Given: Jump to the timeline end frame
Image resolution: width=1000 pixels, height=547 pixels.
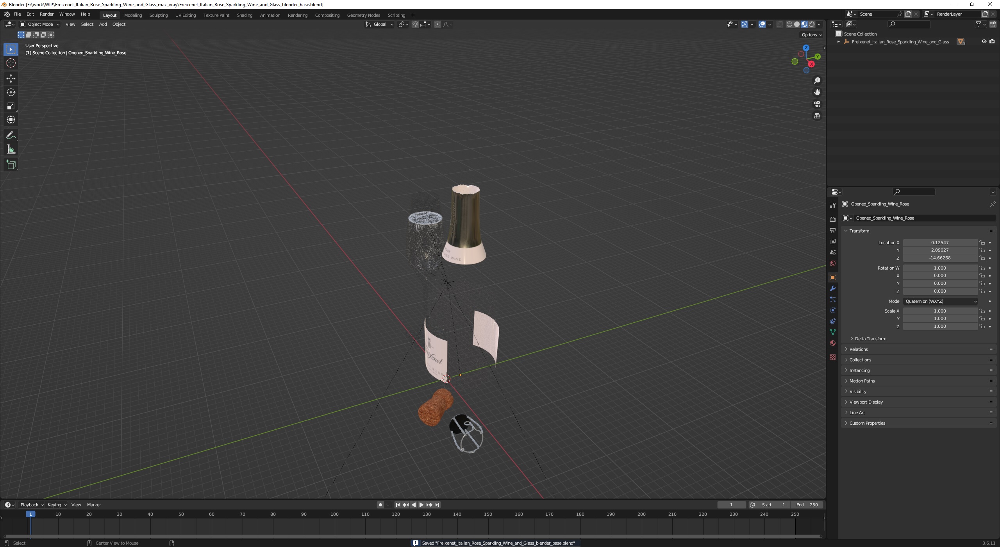Looking at the screenshot, I should [437, 505].
